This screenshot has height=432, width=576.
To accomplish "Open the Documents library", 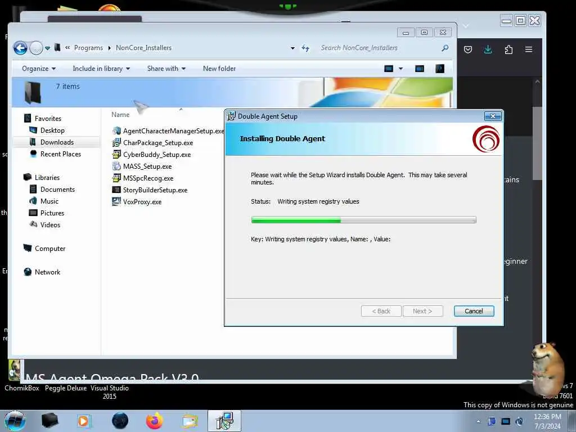I will [57, 189].
